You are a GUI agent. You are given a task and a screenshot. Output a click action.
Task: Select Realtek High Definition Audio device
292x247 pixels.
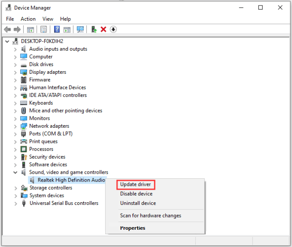[71, 180]
